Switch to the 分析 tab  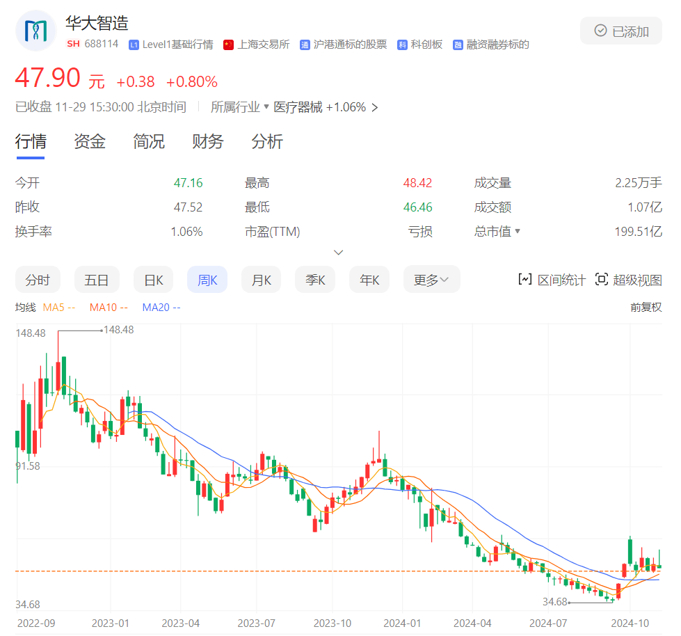(267, 142)
